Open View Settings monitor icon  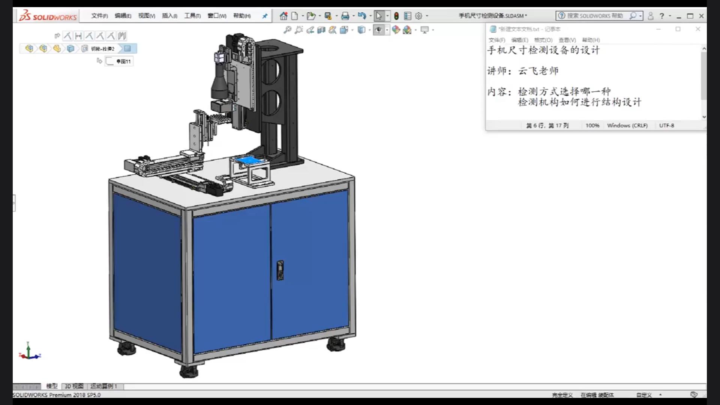coord(424,30)
